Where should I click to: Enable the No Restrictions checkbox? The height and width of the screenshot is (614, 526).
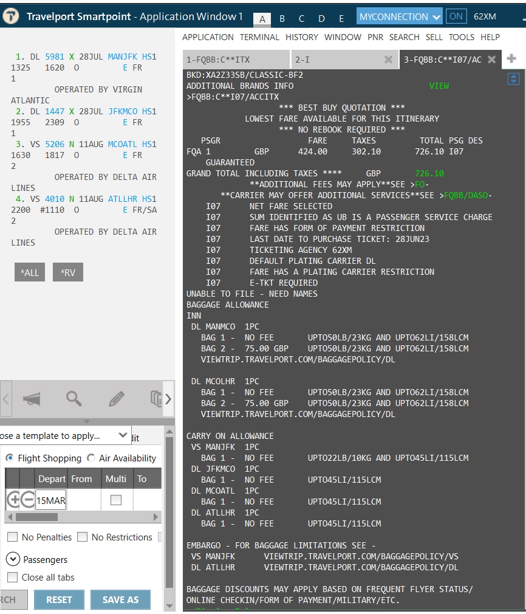(82, 537)
